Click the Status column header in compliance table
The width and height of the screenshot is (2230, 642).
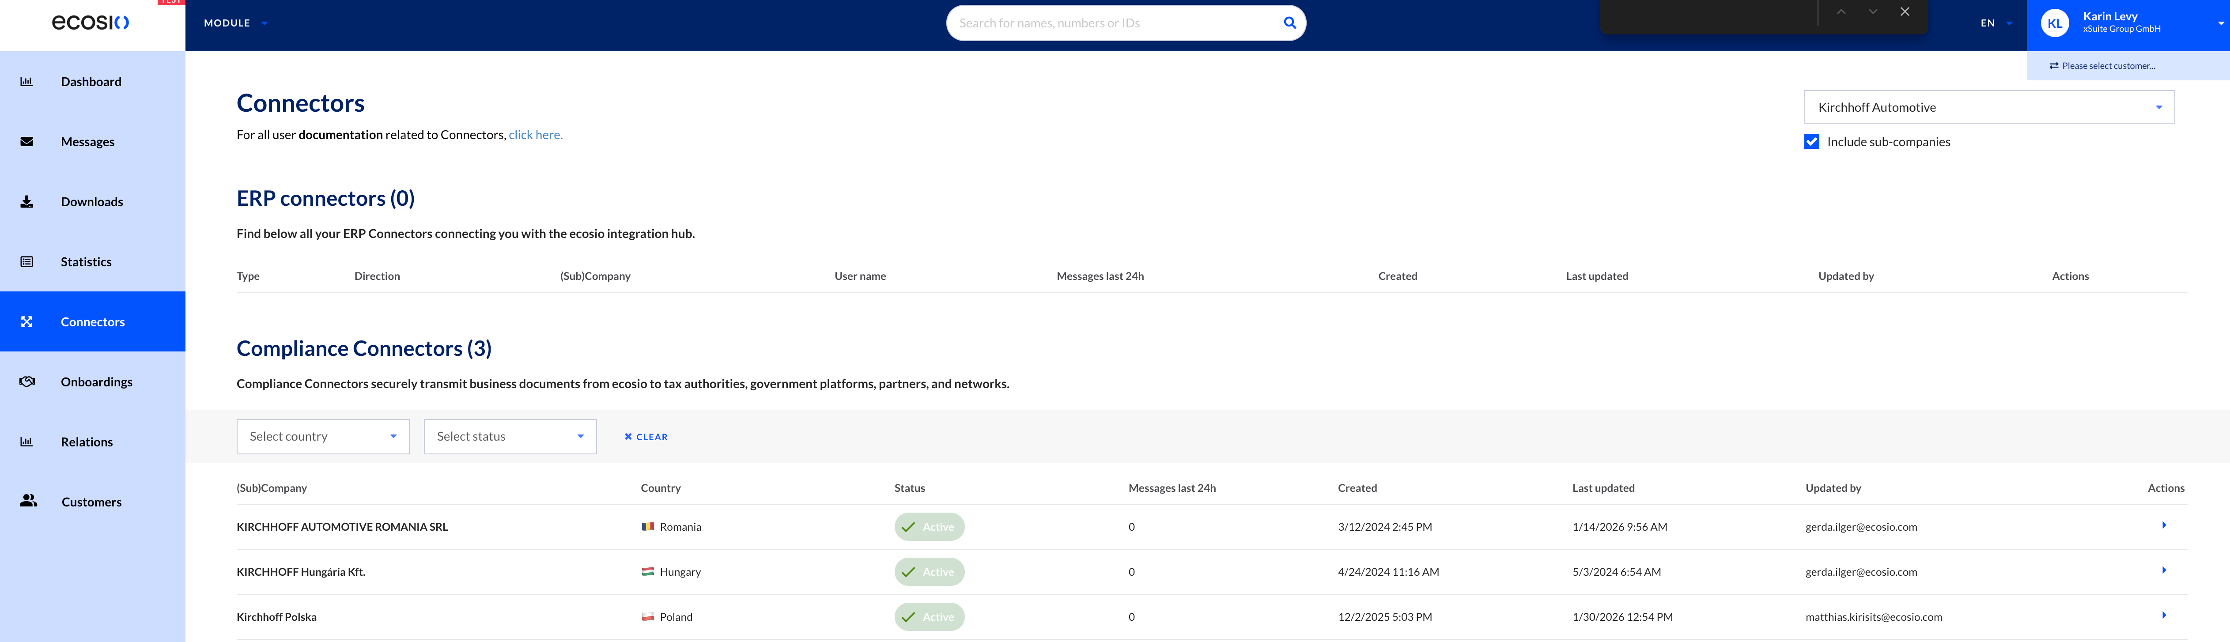click(909, 488)
